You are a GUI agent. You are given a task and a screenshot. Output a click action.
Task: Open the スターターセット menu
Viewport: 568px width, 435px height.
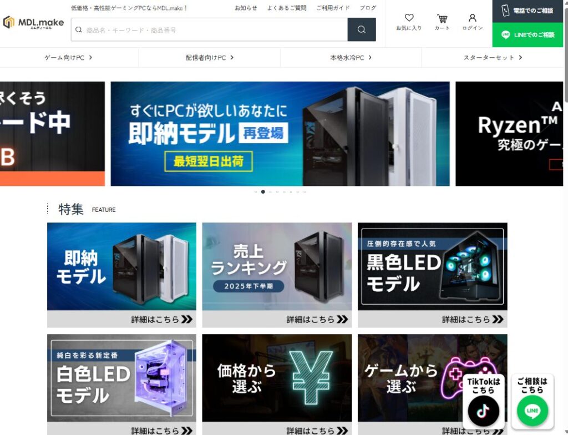point(493,58)
